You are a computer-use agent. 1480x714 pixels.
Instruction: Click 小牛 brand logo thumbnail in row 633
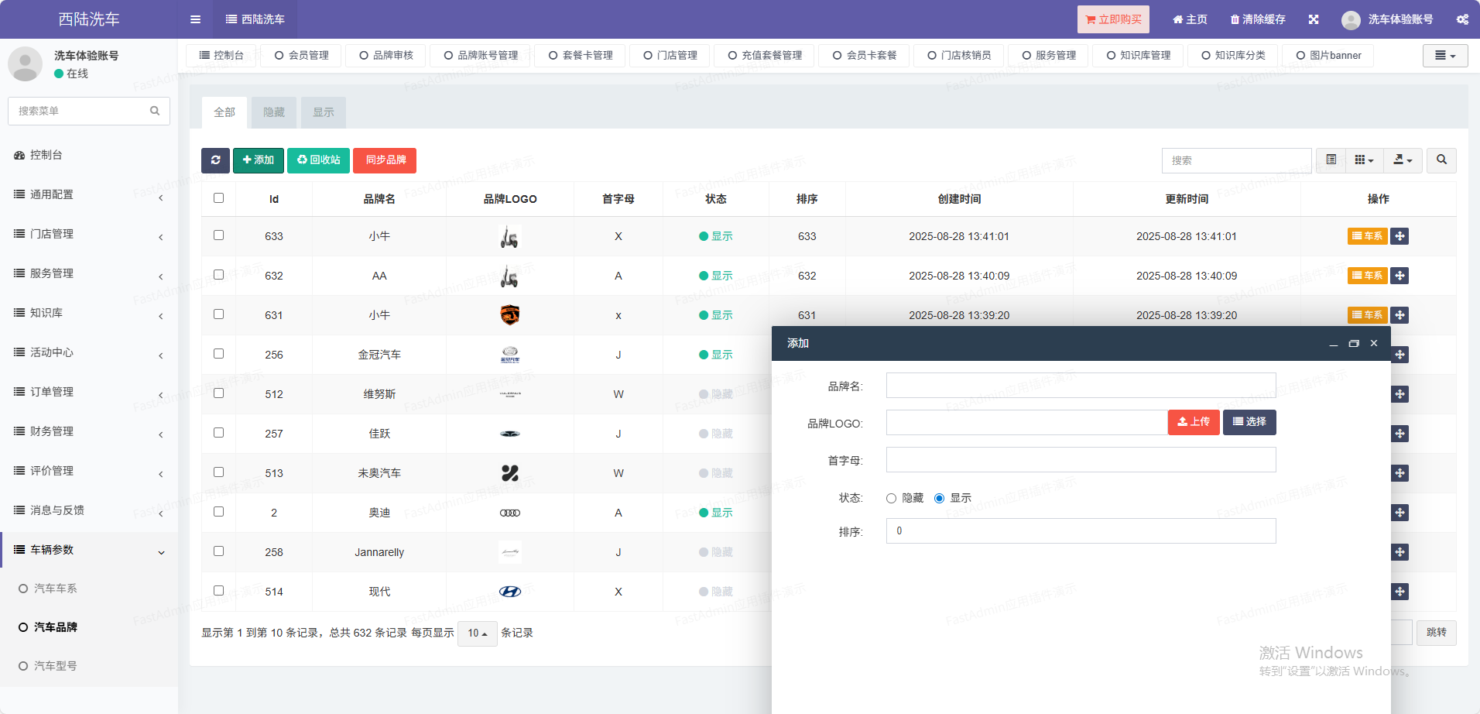click(509, 236)
